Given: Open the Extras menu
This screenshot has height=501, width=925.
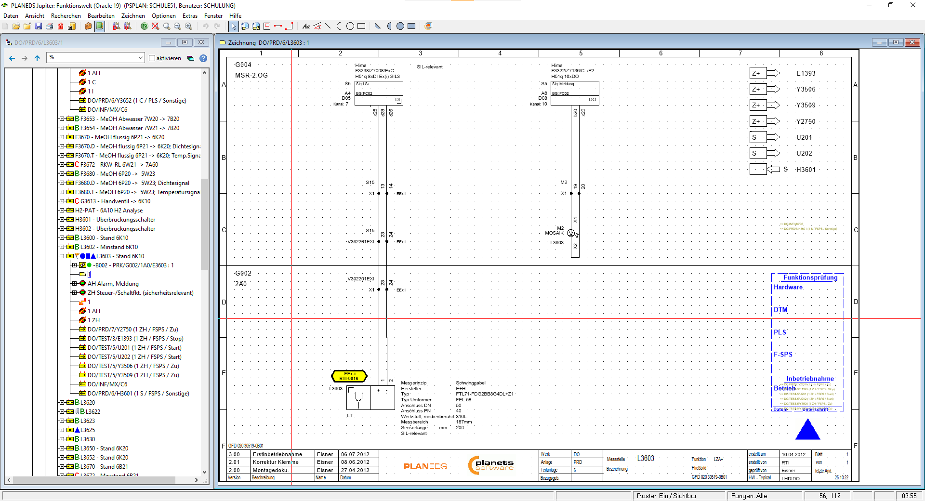Looking at the screenshot, I should (190, 16).
